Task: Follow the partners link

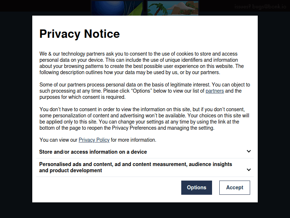Action: pyautogui.click(x=215, y=91)
